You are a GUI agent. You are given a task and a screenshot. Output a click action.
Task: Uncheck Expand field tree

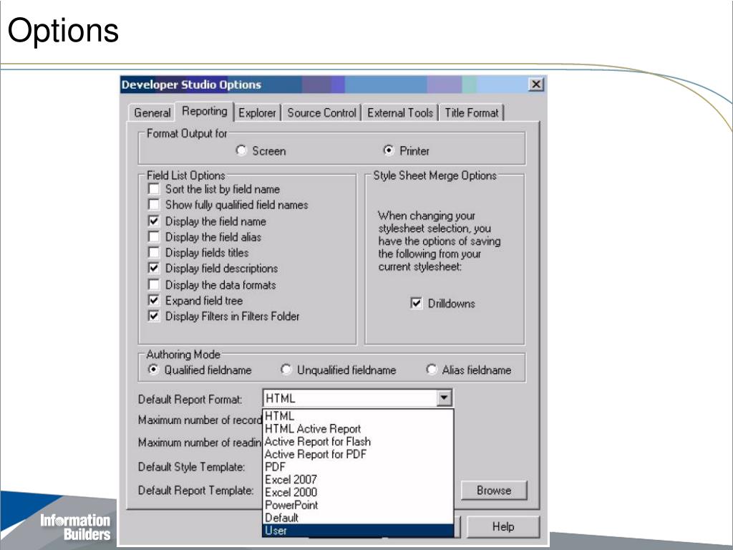tap(153, 300)
